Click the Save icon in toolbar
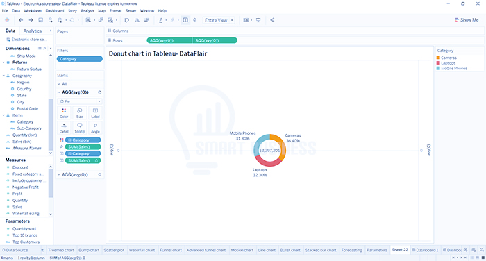Viewport: 486px width, 261px height. [40, 20]
